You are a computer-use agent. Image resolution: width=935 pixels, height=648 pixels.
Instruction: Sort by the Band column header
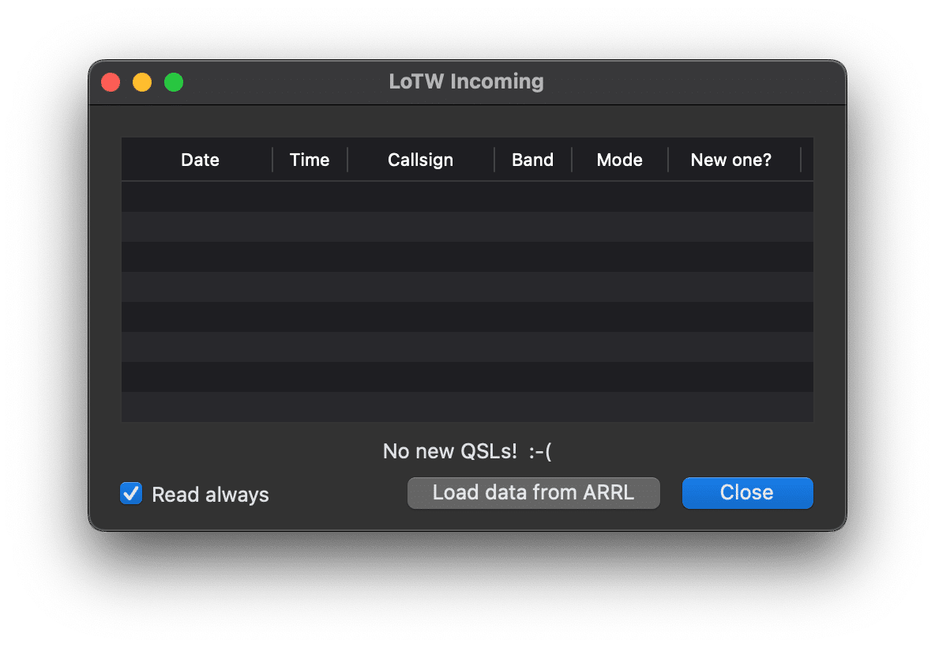(x=532, y=160)
